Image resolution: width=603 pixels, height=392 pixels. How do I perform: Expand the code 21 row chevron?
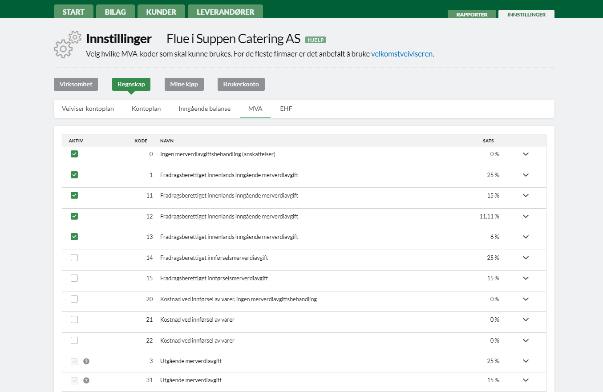pos(526,319)
